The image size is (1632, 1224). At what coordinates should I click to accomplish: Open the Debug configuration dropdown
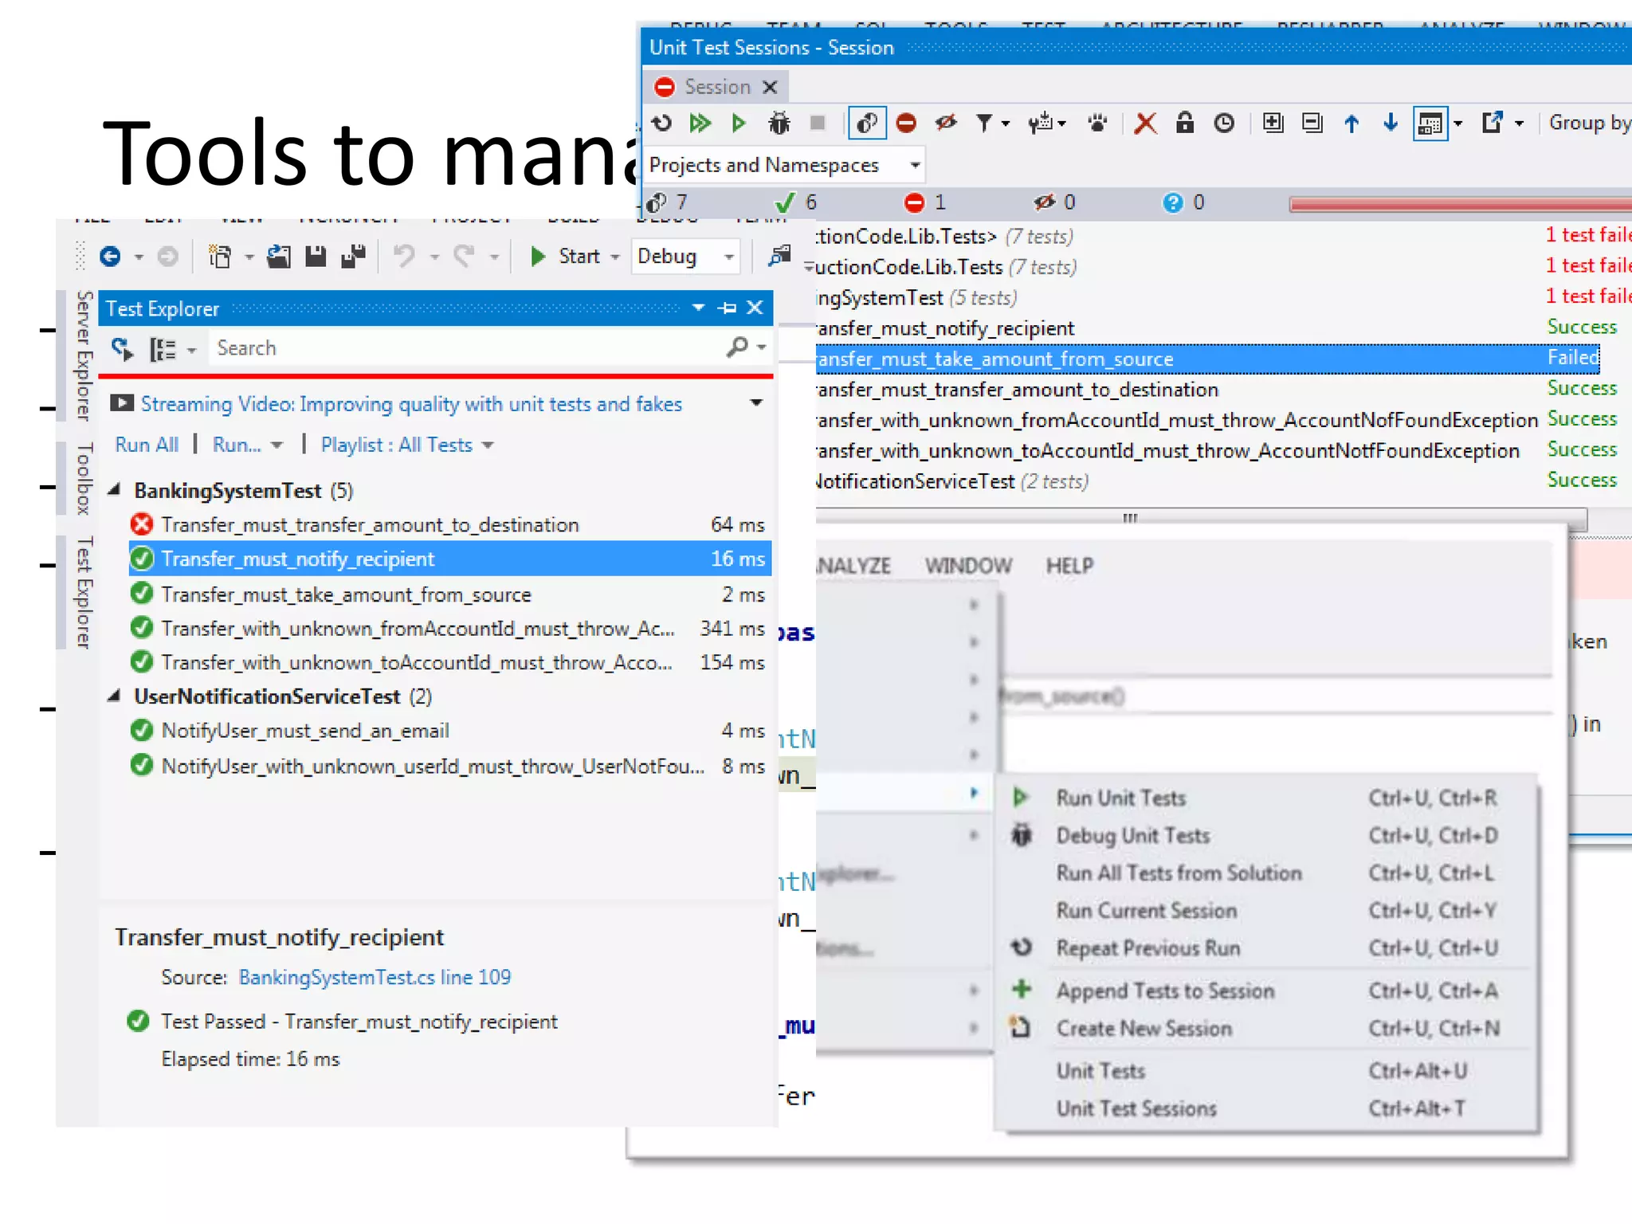point(685,257)
